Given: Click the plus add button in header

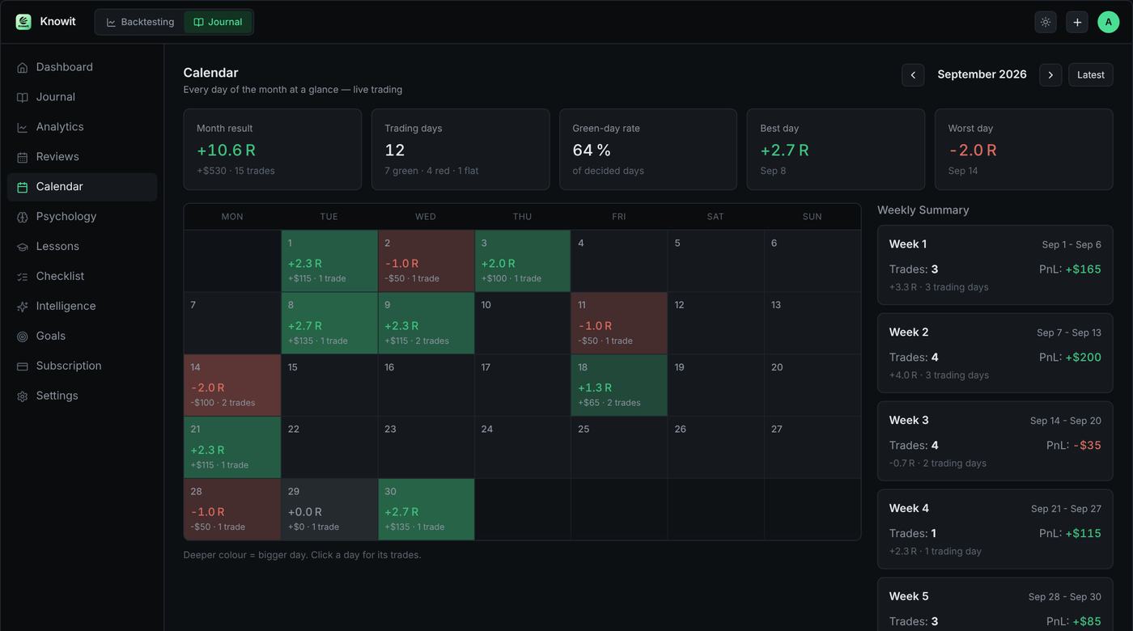Looking at the screenshot, I should [x=1077, y=22].
